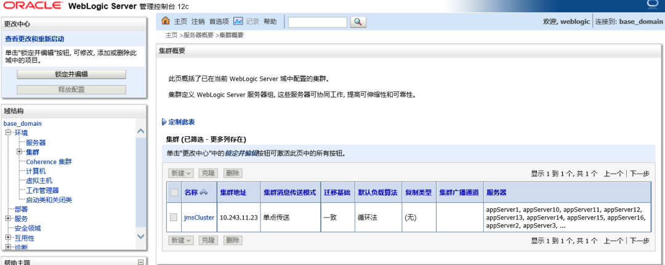This screenshot has height=265, width=665.
Task: Click 主页 breadcrumb link
Action: [x=171, y=35]
